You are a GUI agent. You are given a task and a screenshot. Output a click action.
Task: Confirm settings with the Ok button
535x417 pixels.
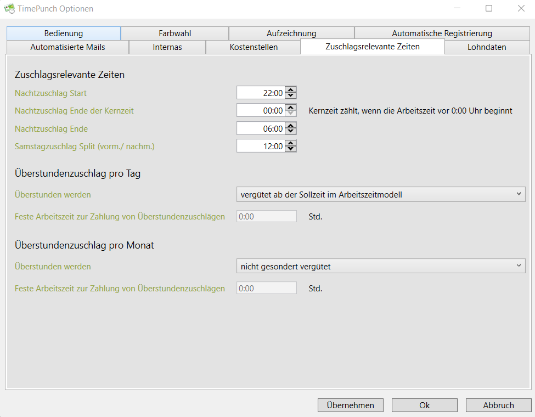[x=424, y=405]
